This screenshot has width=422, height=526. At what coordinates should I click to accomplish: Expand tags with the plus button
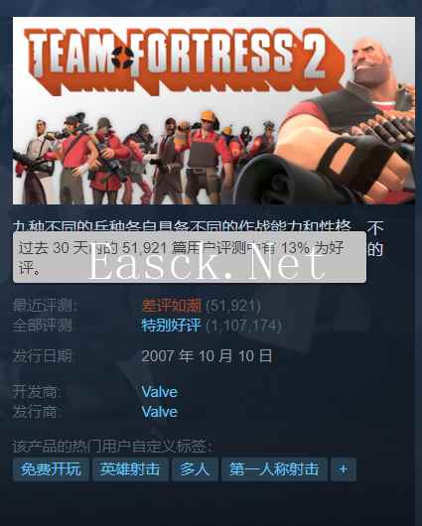point(344,469)
